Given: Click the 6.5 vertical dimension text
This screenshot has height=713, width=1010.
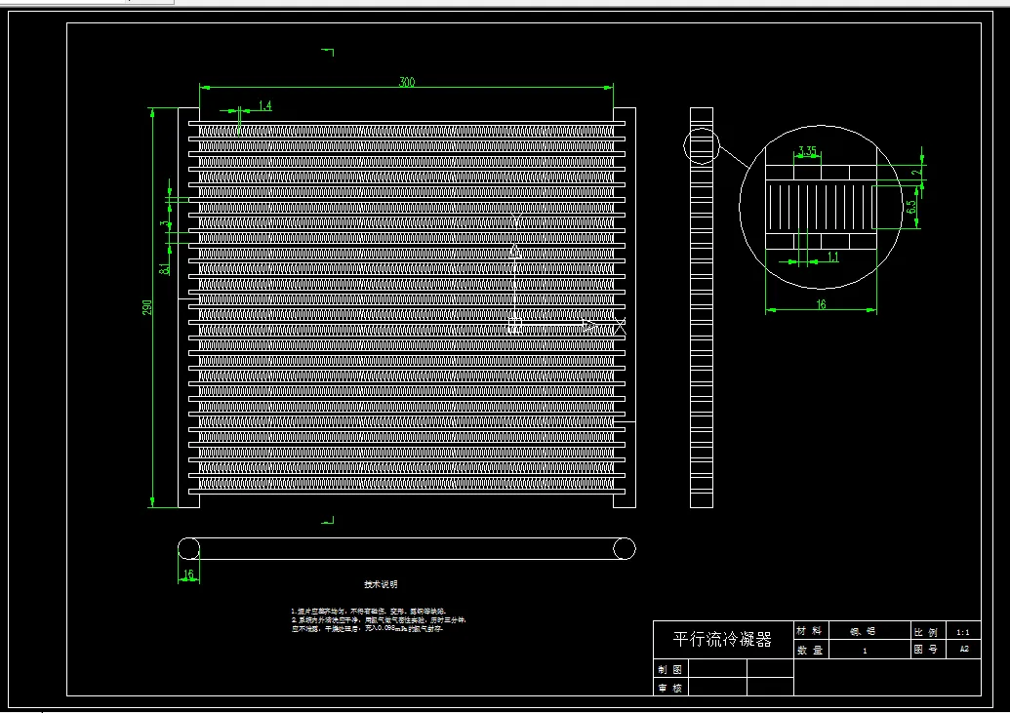Looking at the screenshot, I should pos(910,207).
